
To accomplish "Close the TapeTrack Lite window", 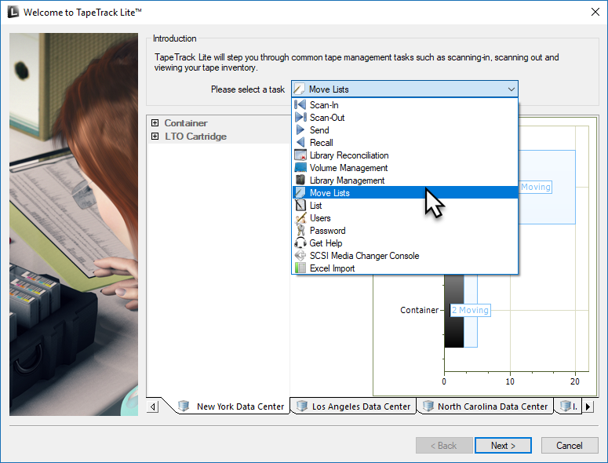I will click(595, 12).
